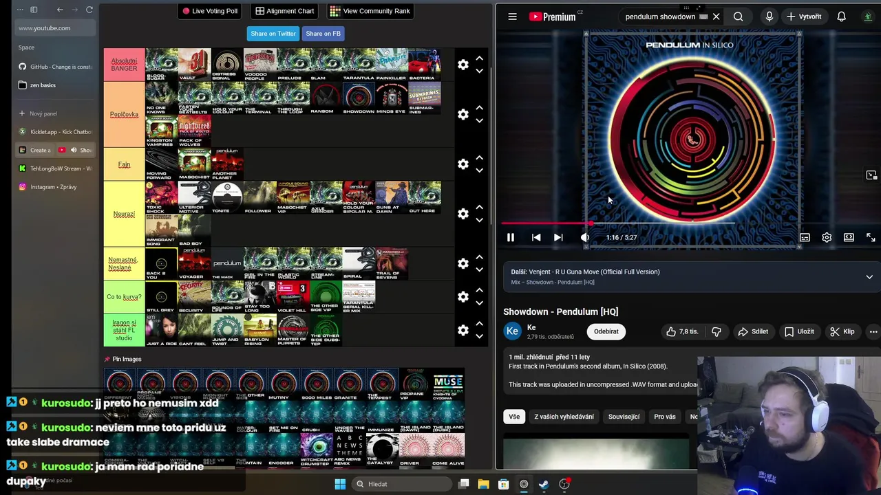The height and width of the screenshot is (495, 881).
Task: Switch to Kicklet.app tab in sidebar
Action: 55,131
